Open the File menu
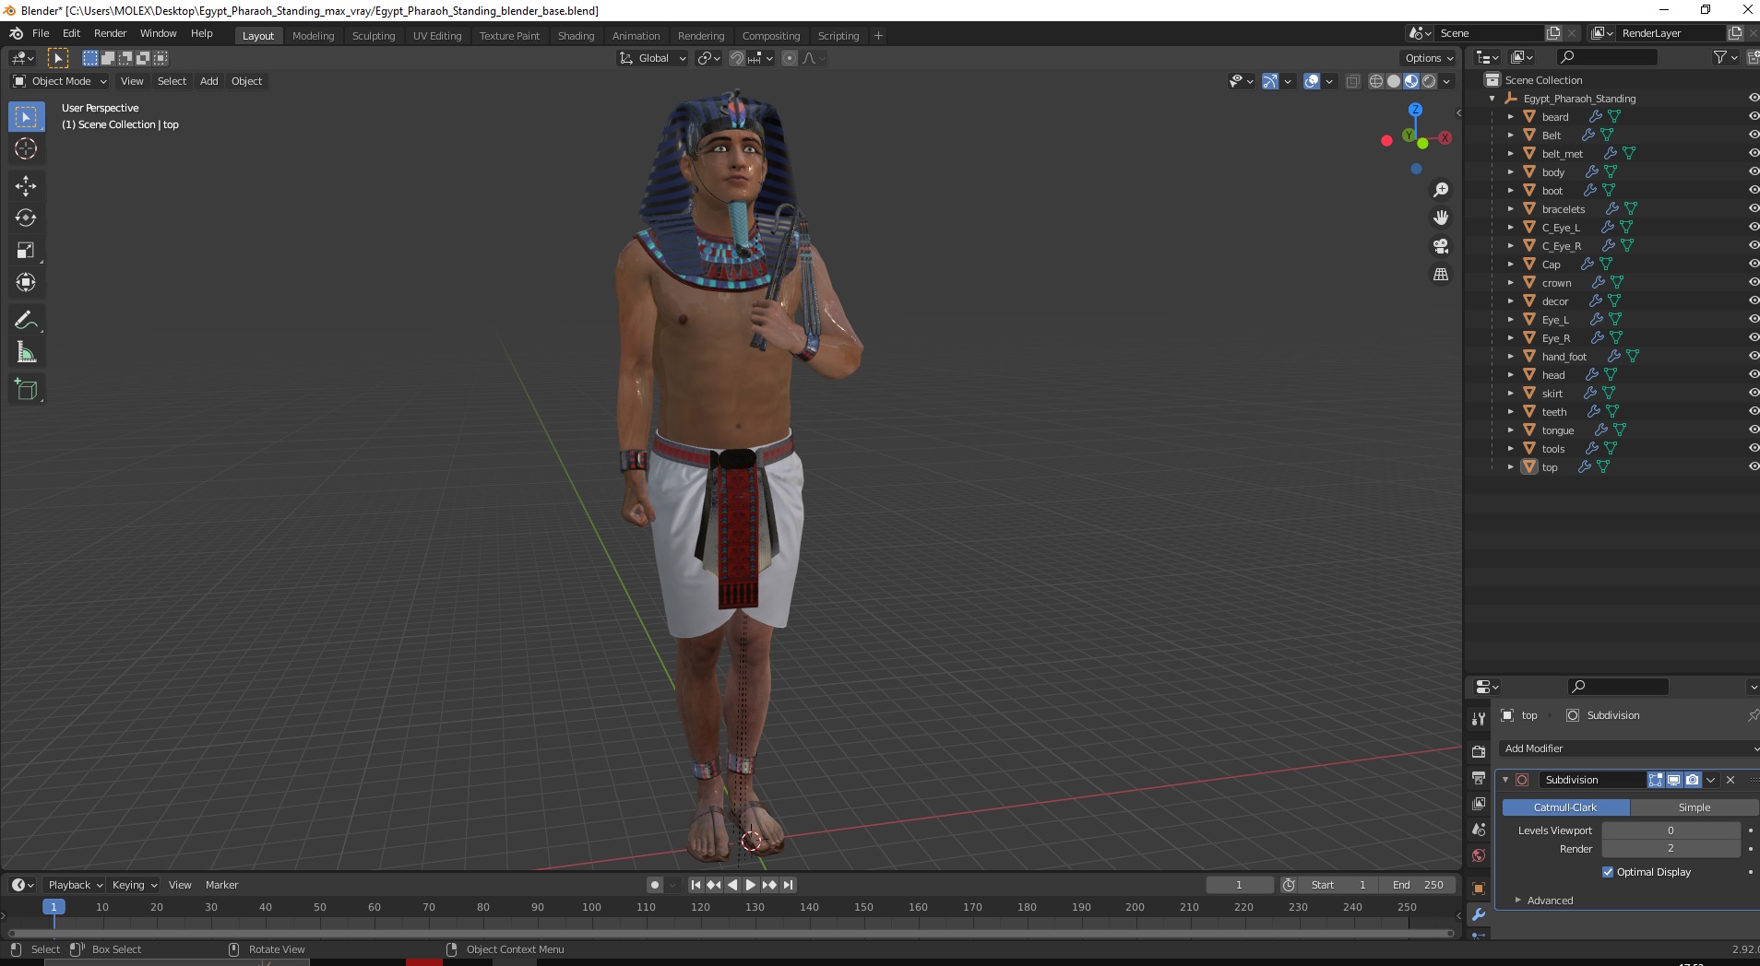The height and width of the screenshot is (966, 1760). tap(41, 33)
